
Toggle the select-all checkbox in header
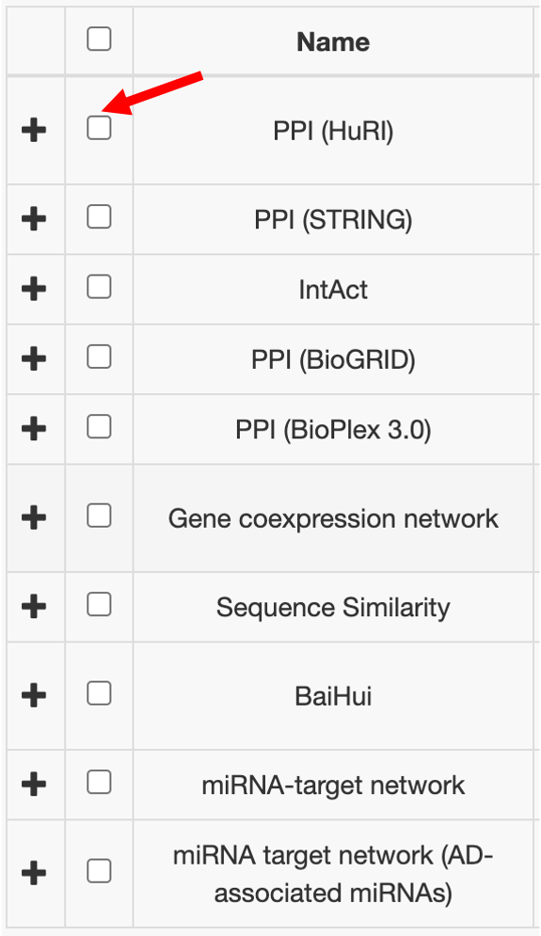pyautogui.click(x=99, y=39)
